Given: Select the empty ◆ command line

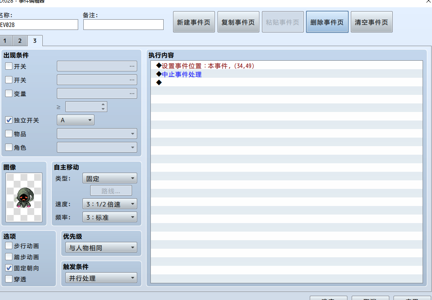Looking at the screenshot, I should (287, 82).
